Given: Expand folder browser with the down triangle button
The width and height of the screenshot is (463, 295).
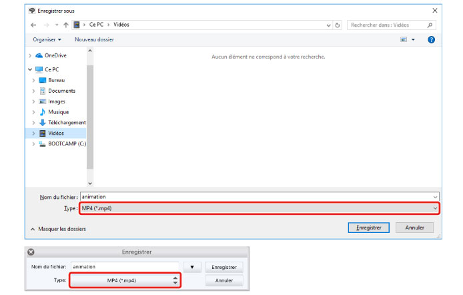Looking at the screenshot, I should pos(192,267).
